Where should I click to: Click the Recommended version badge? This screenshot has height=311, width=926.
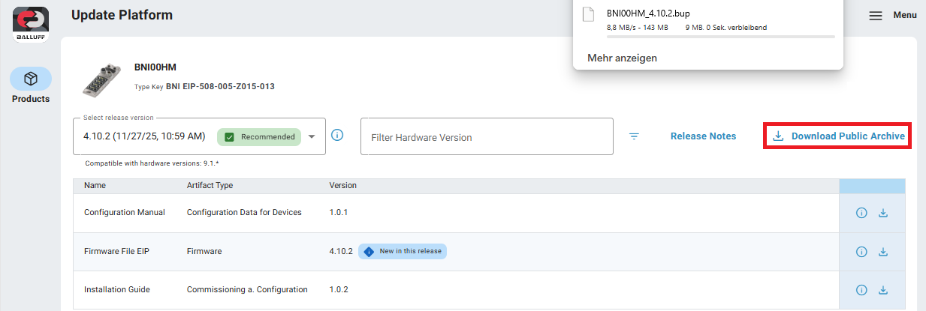click(259, 137)
